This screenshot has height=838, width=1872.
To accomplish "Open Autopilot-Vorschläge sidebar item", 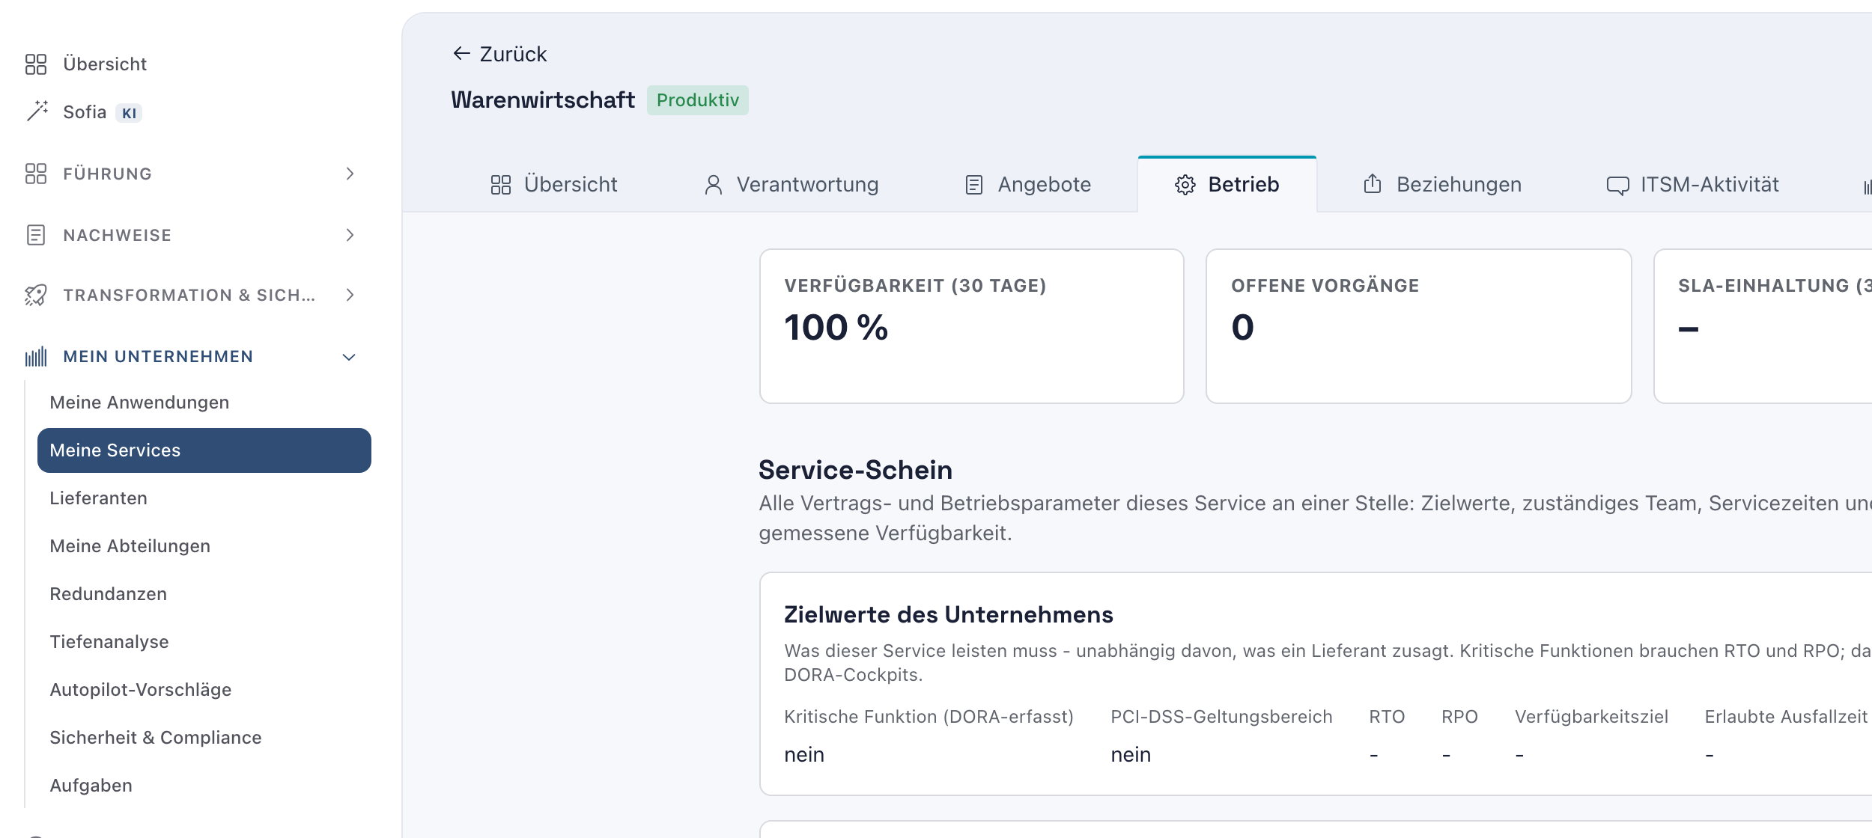I will 204,690.
